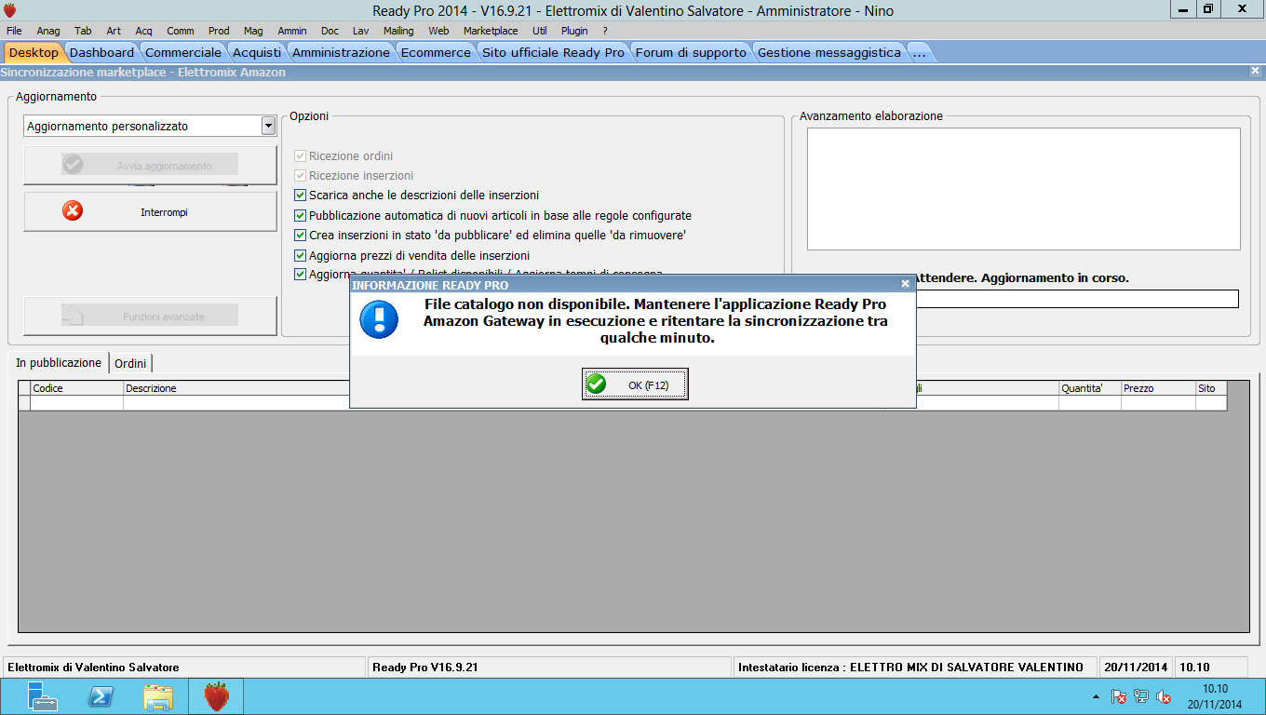
Task: Click the Funzioni avanzate button
Action: click(150, 316)
